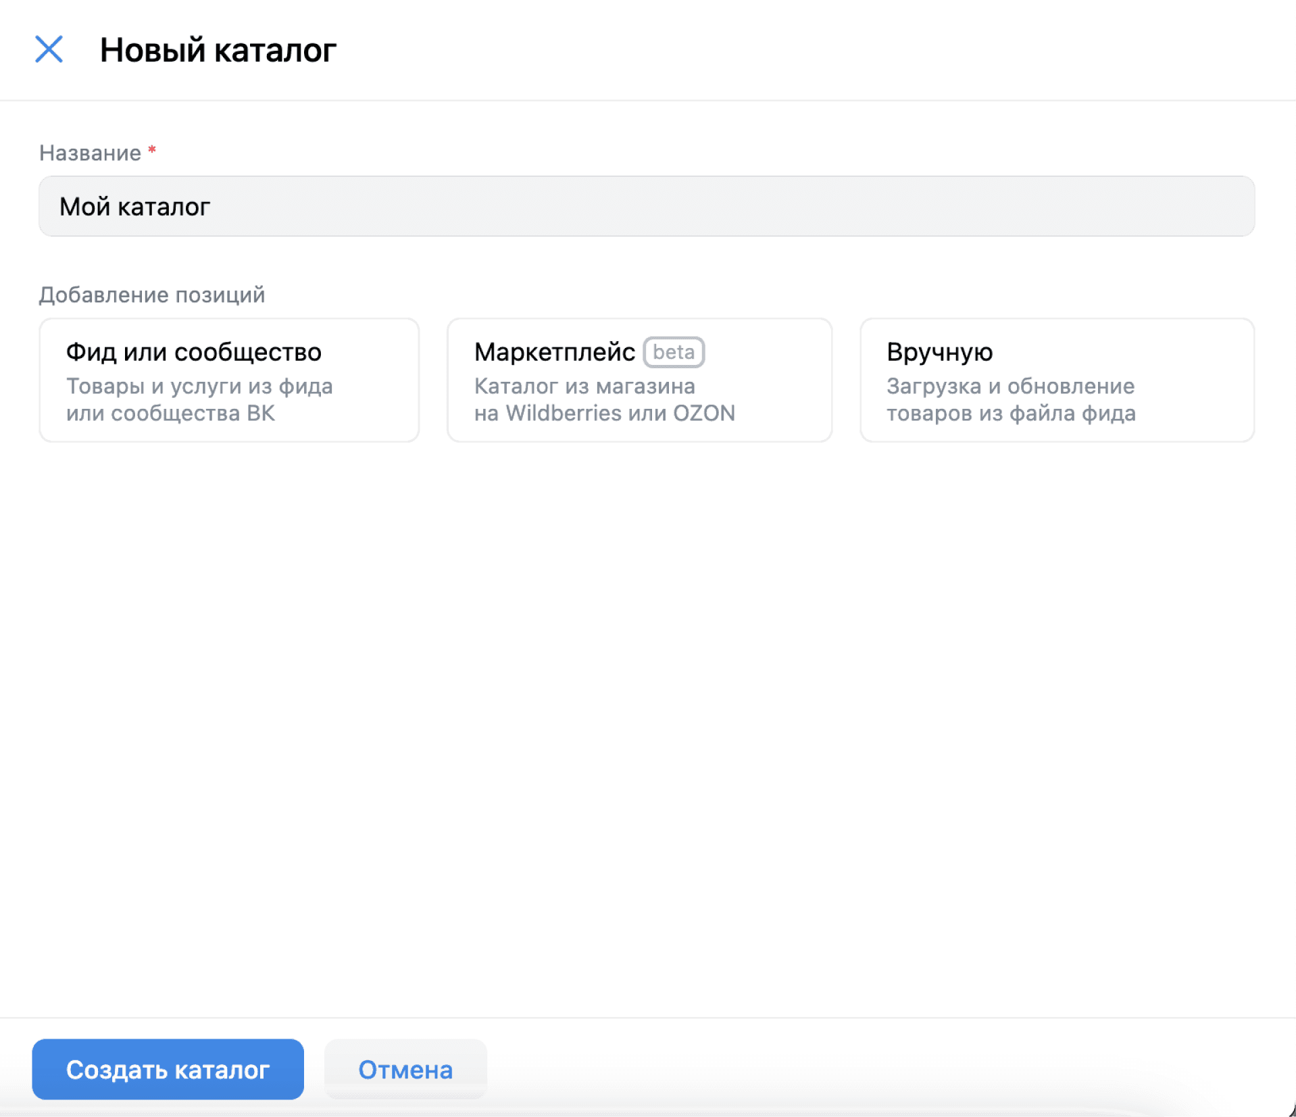
Task: Click the red required asterisk
Action: [x=152, y=151]
